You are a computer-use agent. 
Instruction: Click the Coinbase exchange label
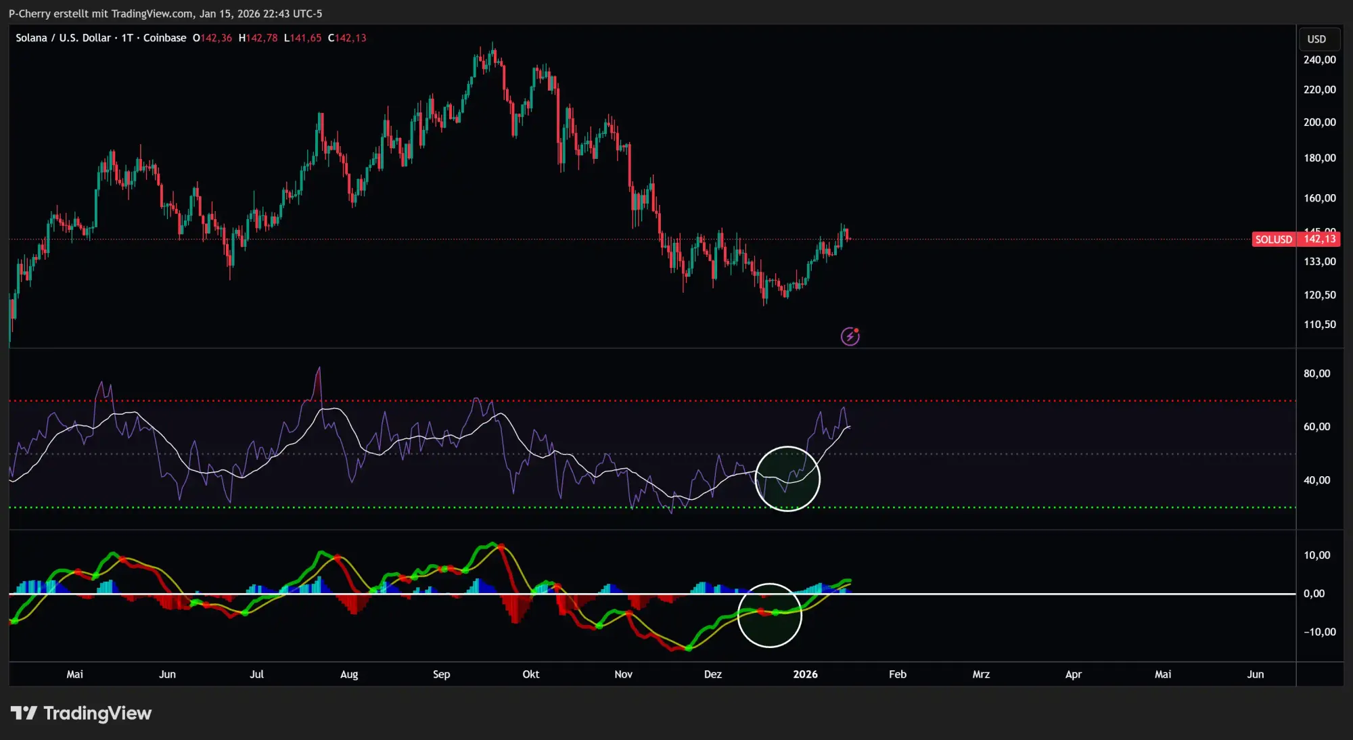164,38
